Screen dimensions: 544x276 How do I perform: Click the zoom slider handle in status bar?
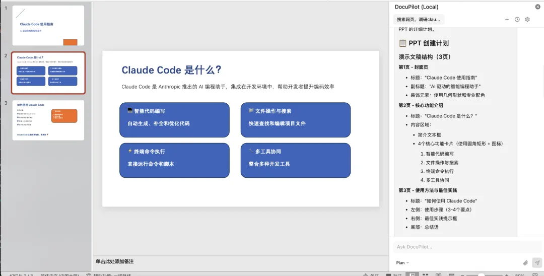click(481, 275)
